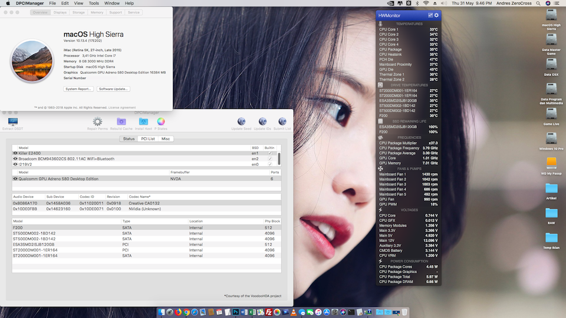
Task: Toggle the Builtin checkbox for Broadcom BCM943602CS
Action: [270, 159]
